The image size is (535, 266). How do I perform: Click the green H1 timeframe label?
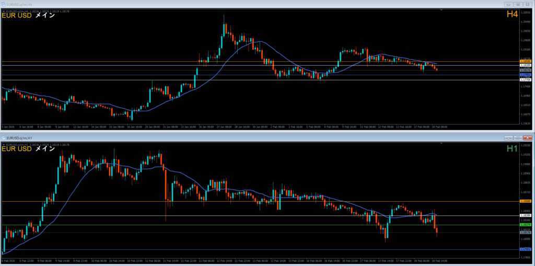click(x=512, y=149)
